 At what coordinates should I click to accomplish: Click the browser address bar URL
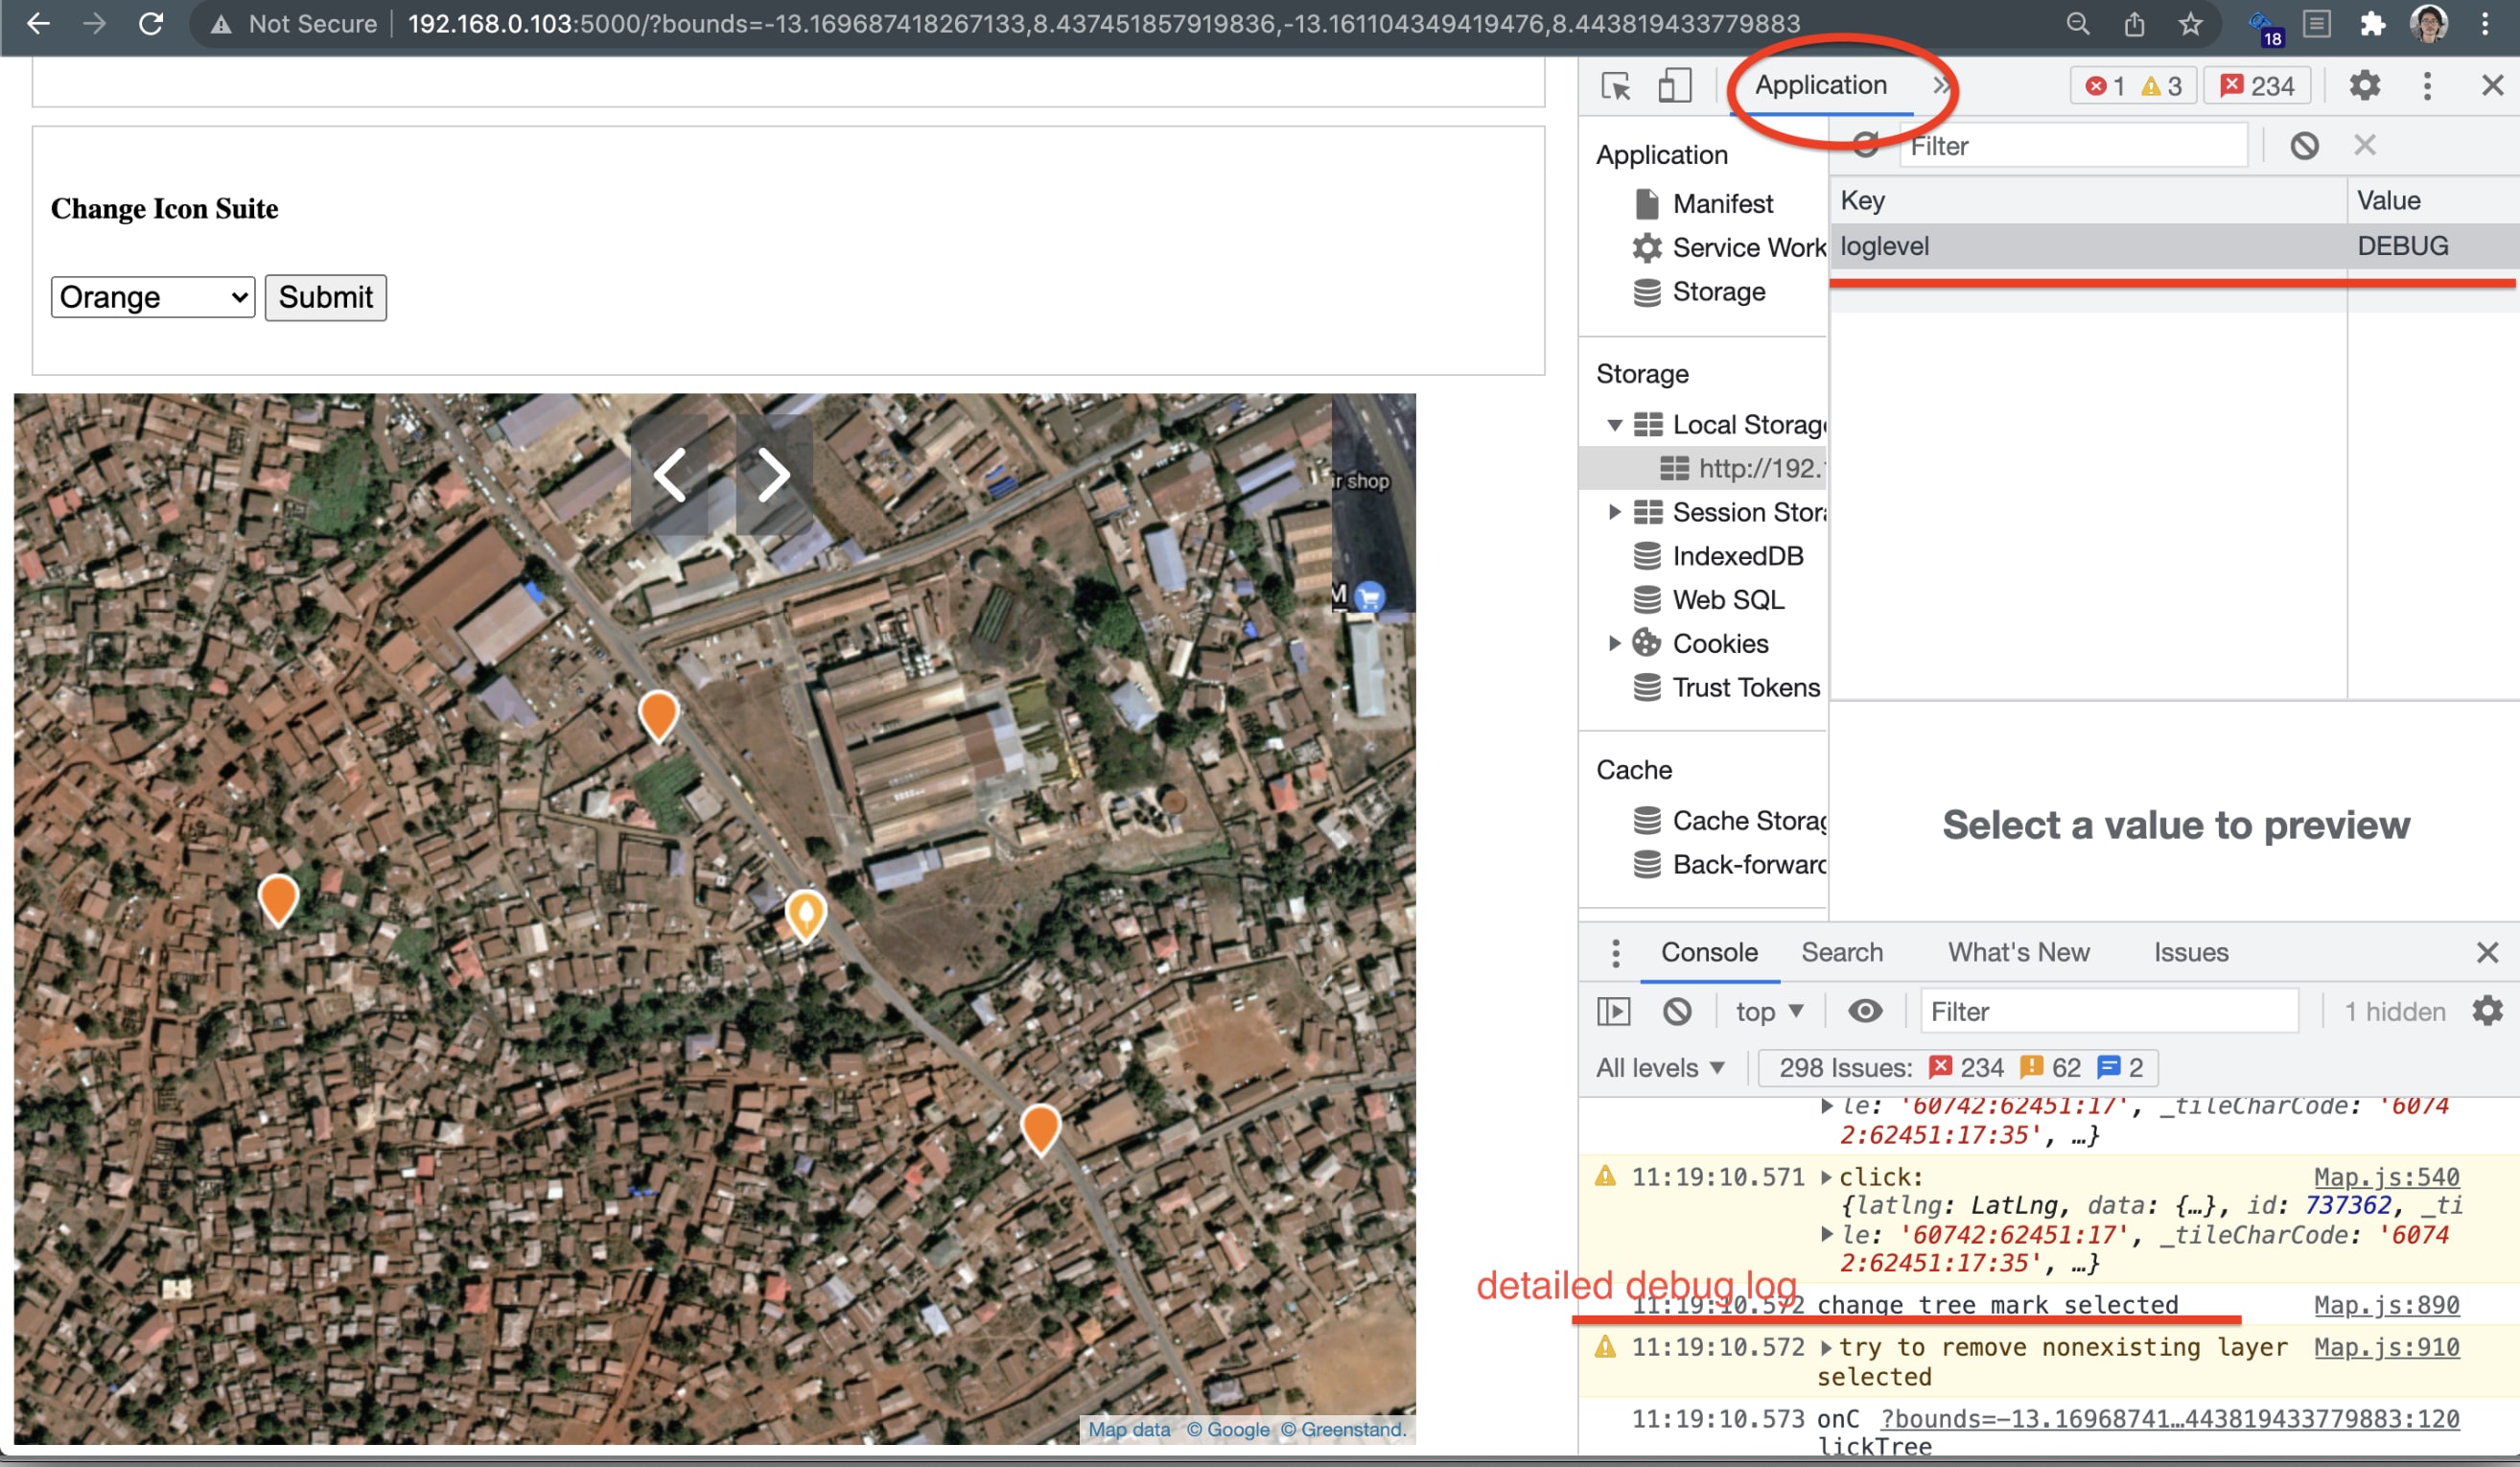pos(1104,23)
